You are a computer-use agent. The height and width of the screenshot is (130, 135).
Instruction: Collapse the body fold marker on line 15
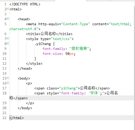tap(8, 78)
